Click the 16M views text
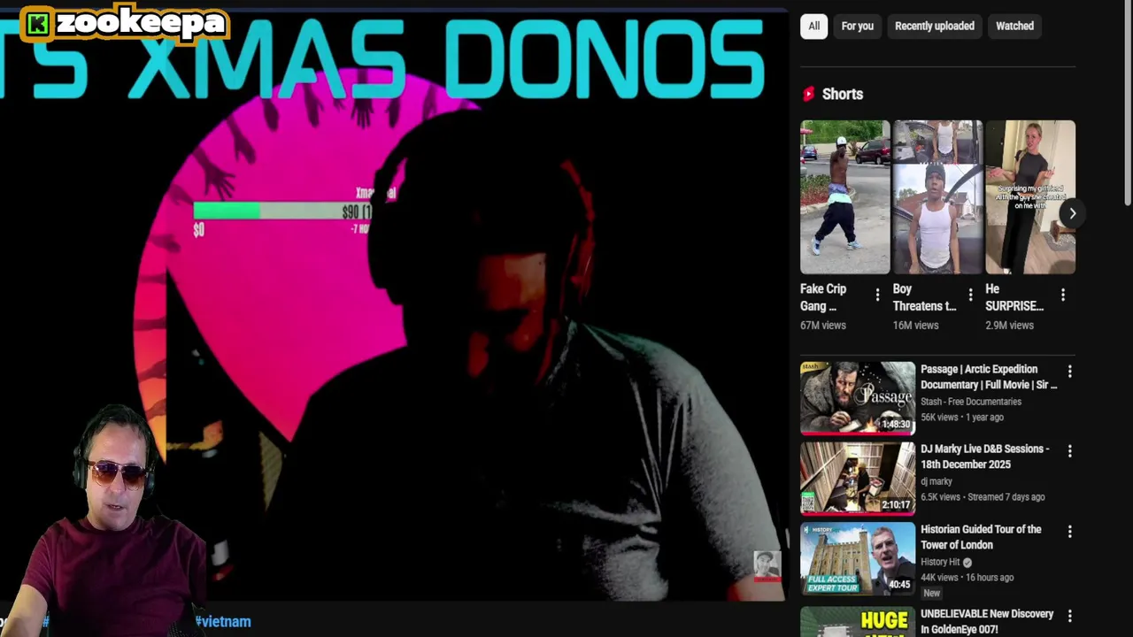 coord(915,326)
